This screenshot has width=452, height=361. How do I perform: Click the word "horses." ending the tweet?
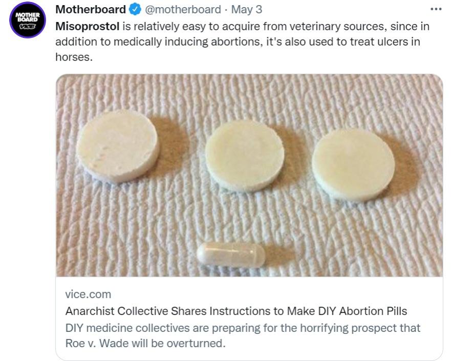coord(74,57)
